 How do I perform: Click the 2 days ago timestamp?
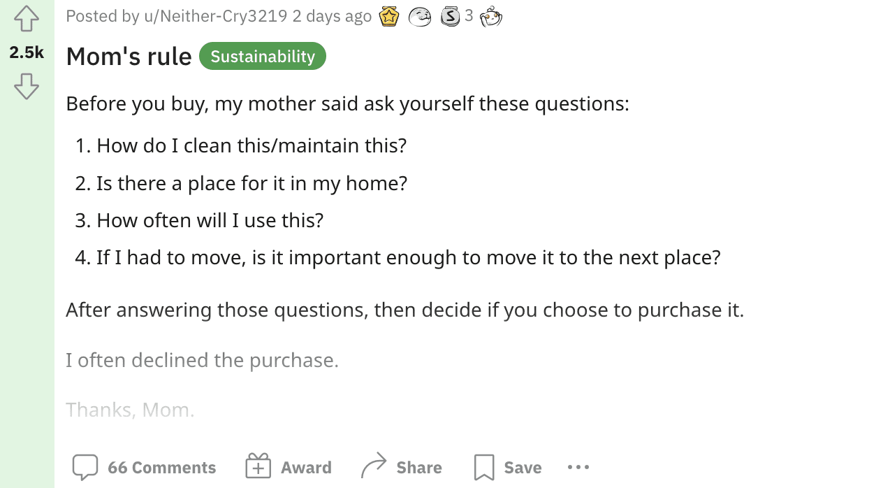point(332,16)
